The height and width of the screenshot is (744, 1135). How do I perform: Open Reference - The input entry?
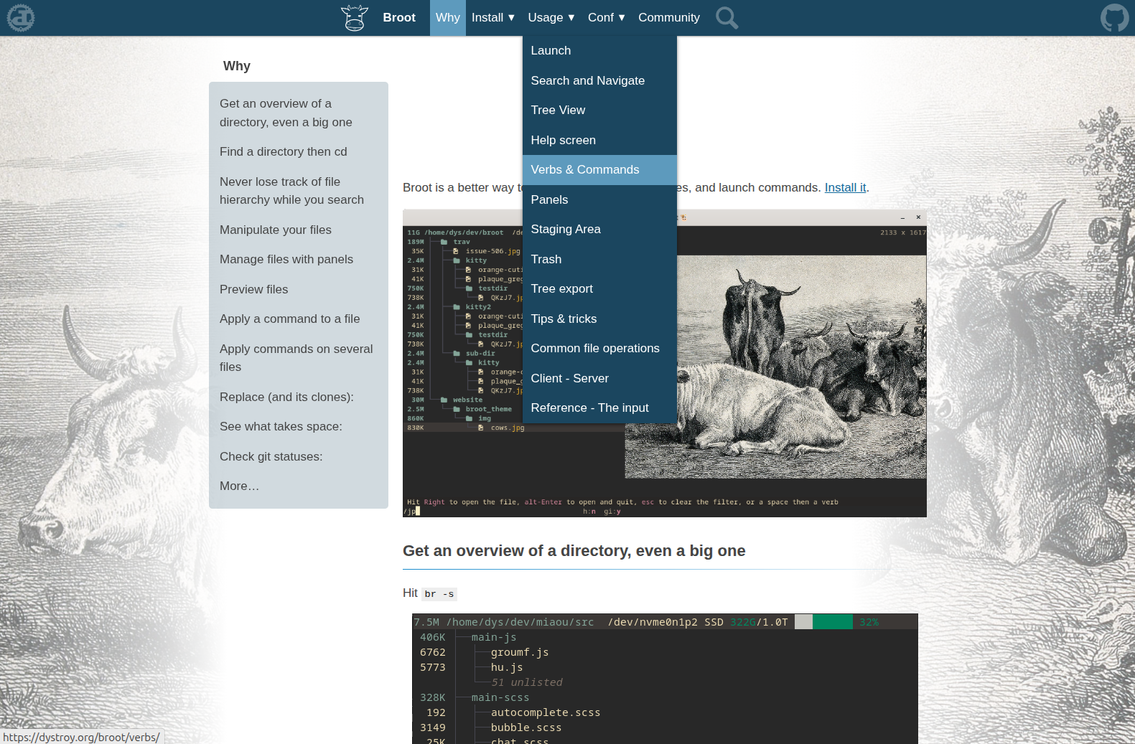pyautogui.click(x=599, y=408)
